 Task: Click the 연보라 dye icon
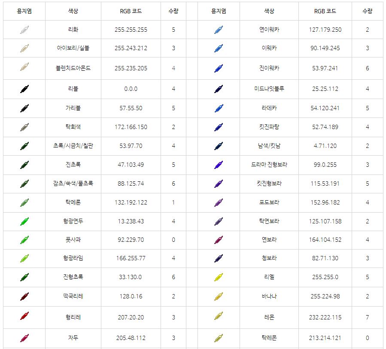coord(219,240)
